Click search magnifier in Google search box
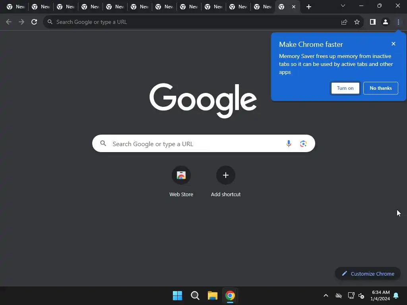 tap(103, 143)
